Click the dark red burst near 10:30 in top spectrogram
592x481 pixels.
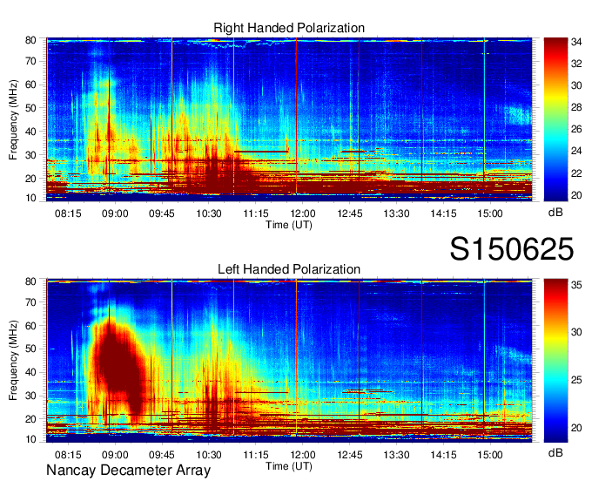click(214, 172)
